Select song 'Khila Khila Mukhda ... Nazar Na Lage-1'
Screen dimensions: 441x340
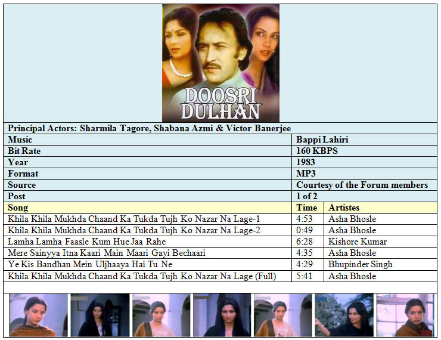coord(134,219)
